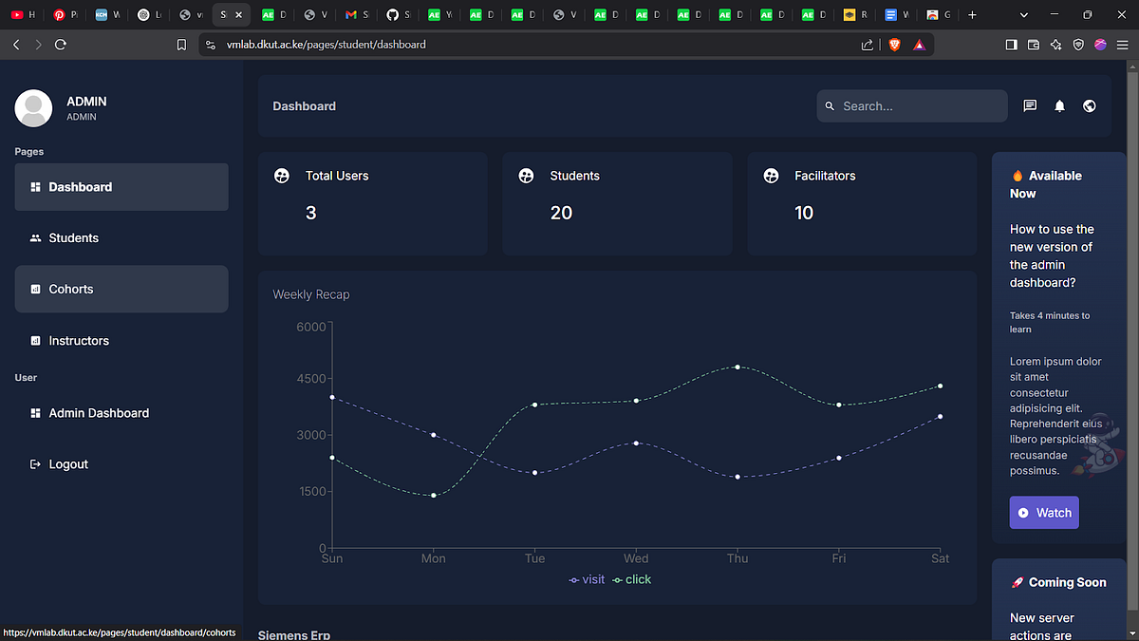Screen dimensions: 1139x641
Task: Open Students page in the sidebar
Action: [121, 238]
